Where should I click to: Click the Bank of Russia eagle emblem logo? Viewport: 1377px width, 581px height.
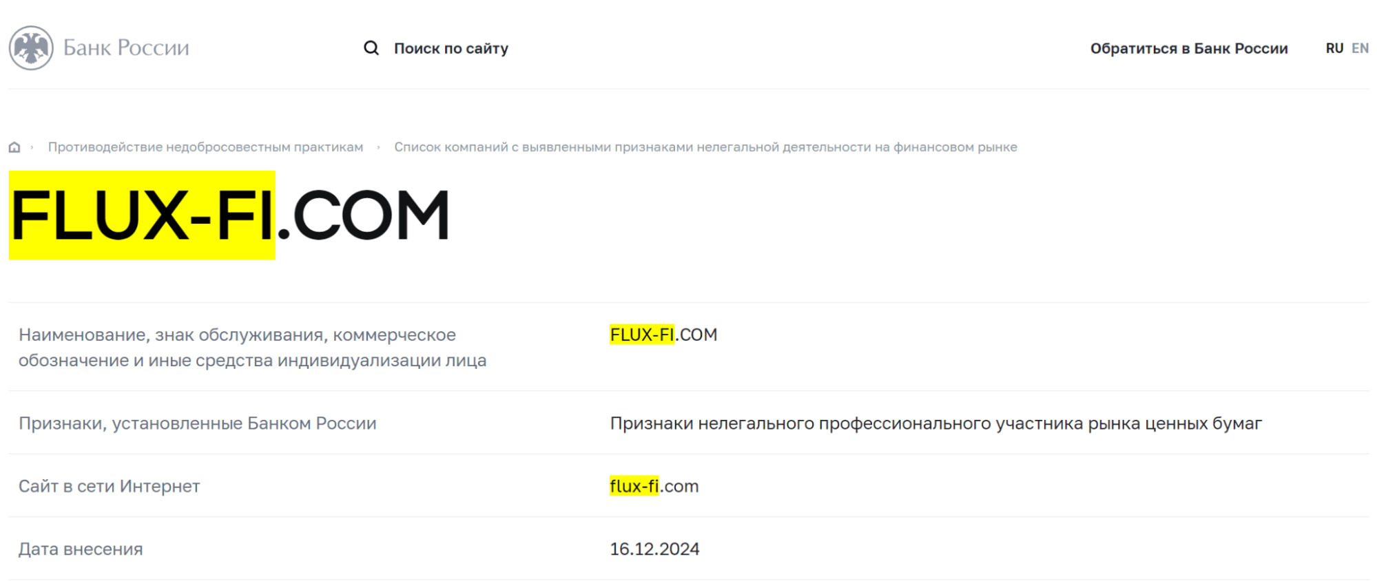[x=31, y=48]
